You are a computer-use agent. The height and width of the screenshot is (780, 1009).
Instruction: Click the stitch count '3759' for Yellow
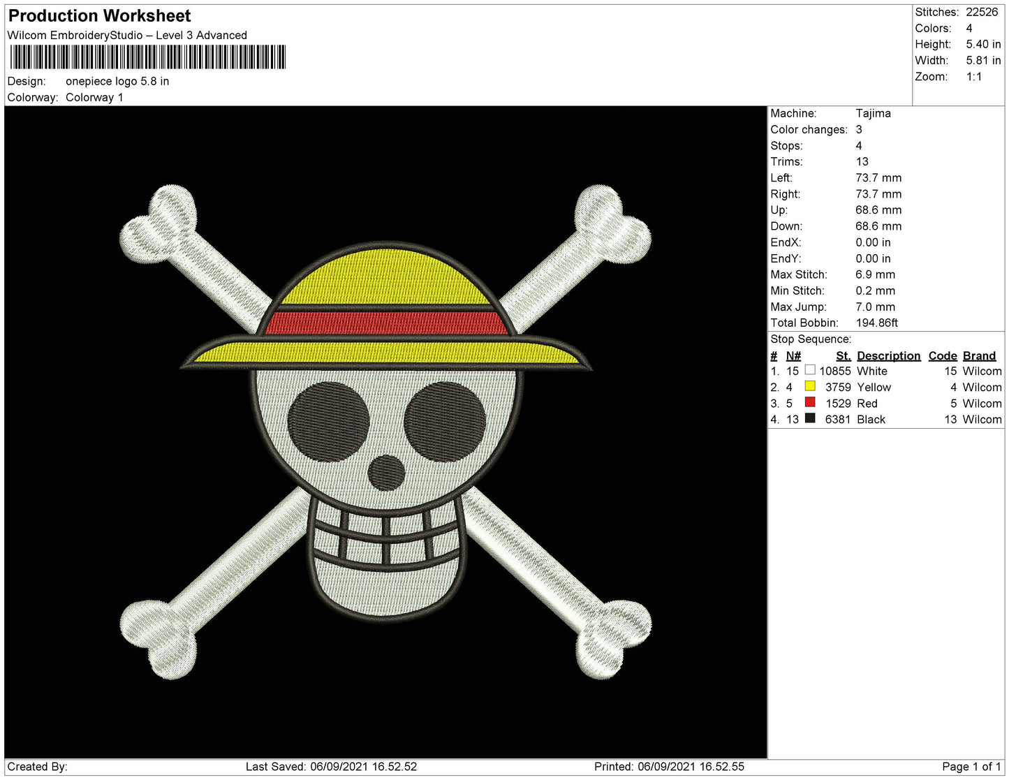pyautogui.click(x=838, y=387)
